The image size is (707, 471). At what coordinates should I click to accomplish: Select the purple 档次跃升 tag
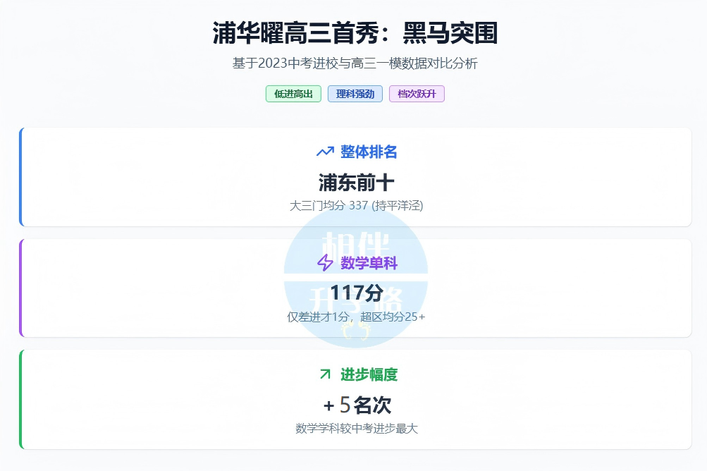point(416,94)
